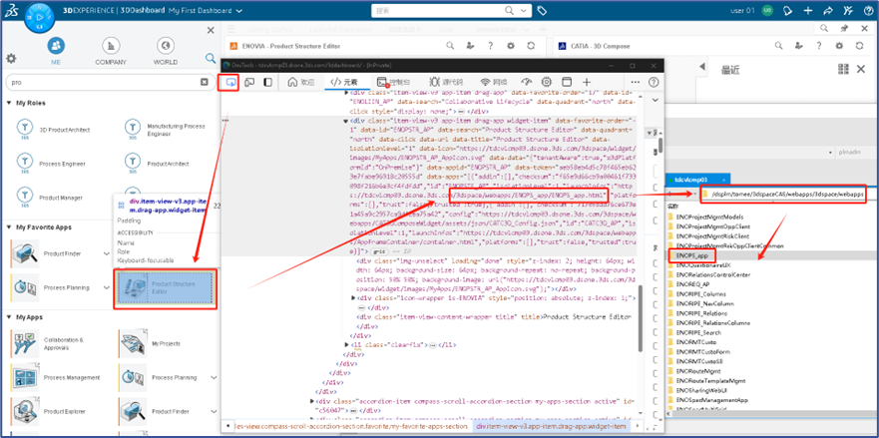This screenshot has height=438, width=879.
Task: Click the share arrow icon in top bar
Action: pos(828,11)
